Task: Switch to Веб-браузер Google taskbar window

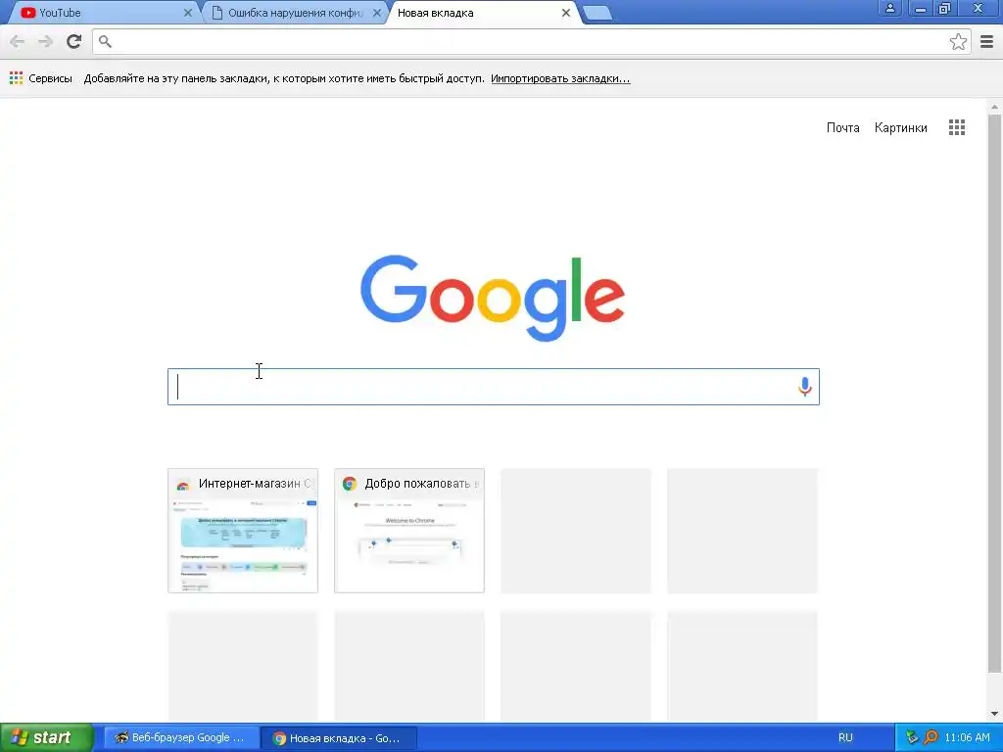Action: click(x=181, y=738)
